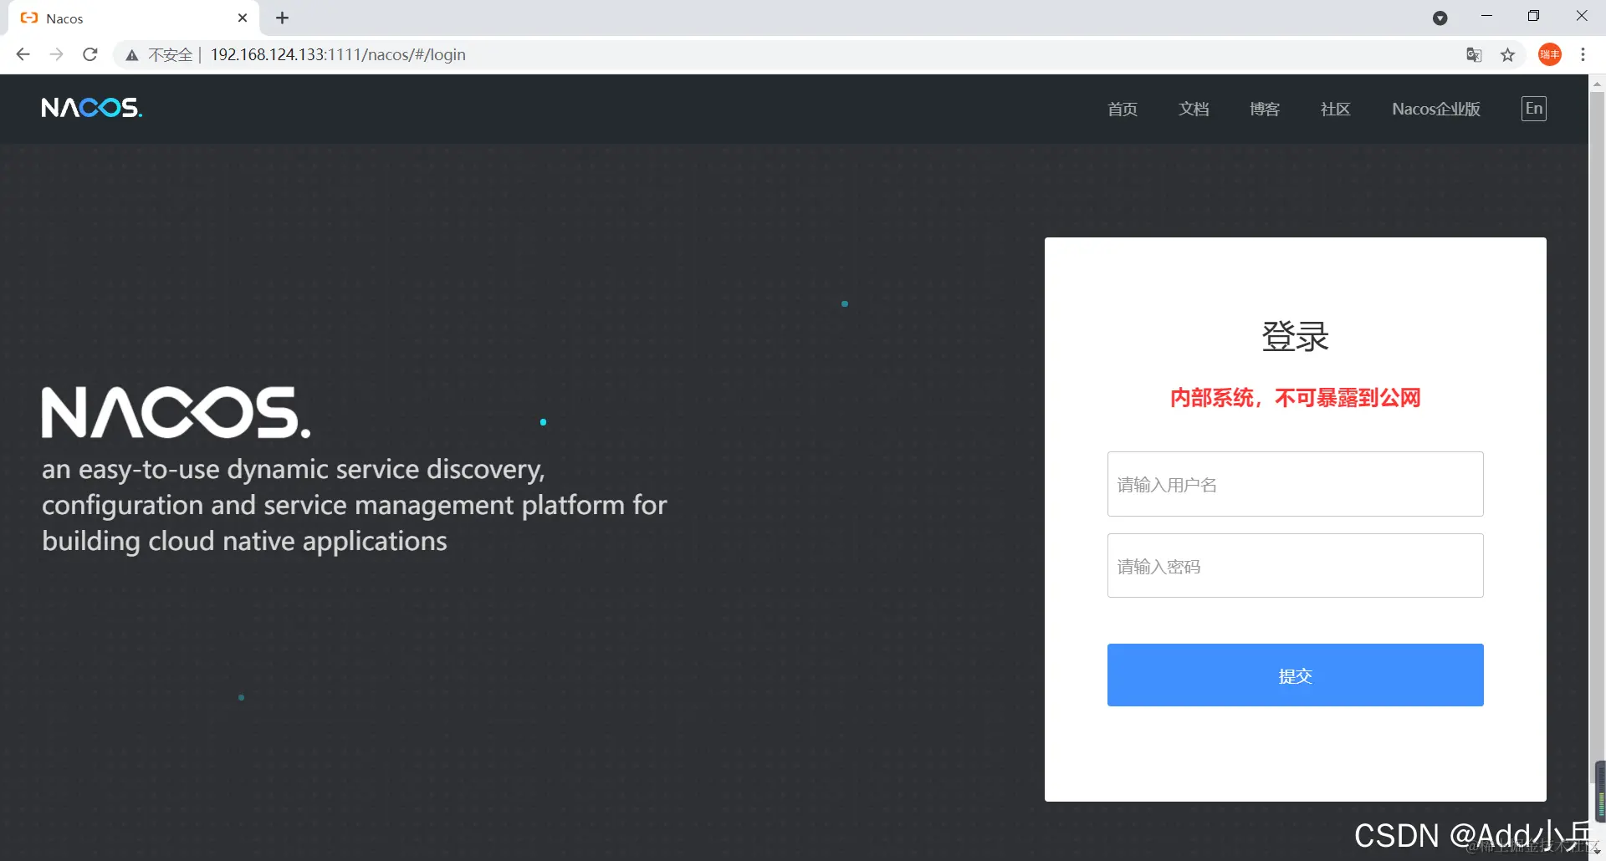Click the Nacos logo in header
Viewport: 1606px width, 861px height.
point(92,108)
